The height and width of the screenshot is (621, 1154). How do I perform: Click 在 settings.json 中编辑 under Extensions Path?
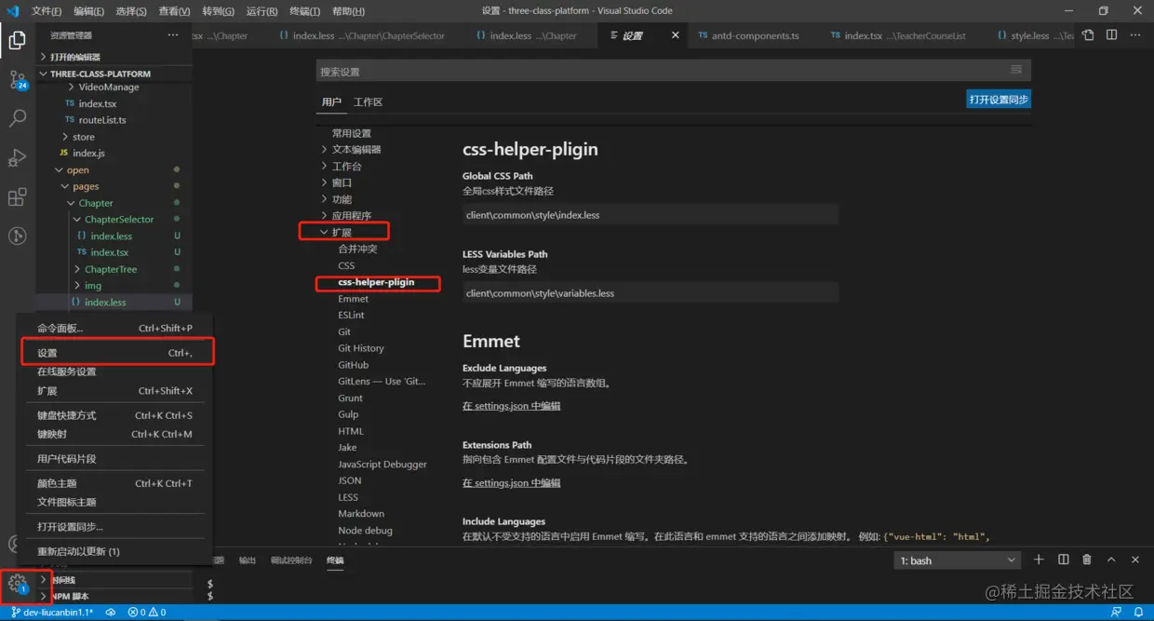pyautogui.click(x=511, y=483)
